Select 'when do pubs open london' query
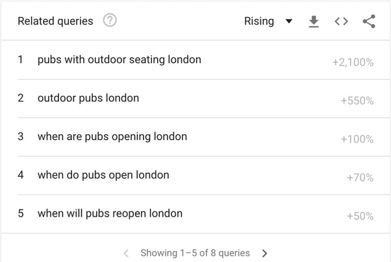Screen dimensions: 391x262 click(103, 175)
